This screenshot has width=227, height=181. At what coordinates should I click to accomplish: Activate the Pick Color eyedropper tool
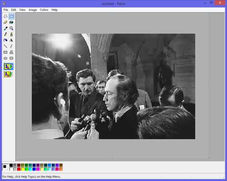(5, 28)
